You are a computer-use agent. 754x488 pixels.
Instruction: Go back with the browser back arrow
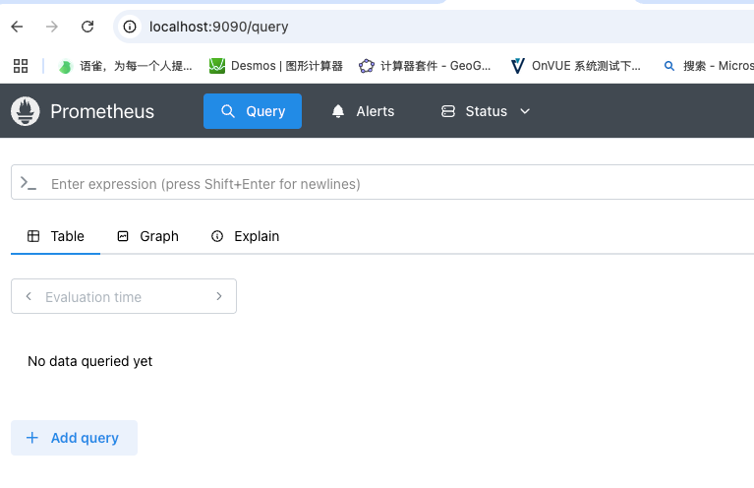(17, 27)
